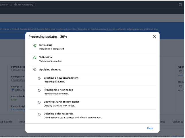
Task: Click the Processing updates - 20% heading
Action: tap(48, 37)
